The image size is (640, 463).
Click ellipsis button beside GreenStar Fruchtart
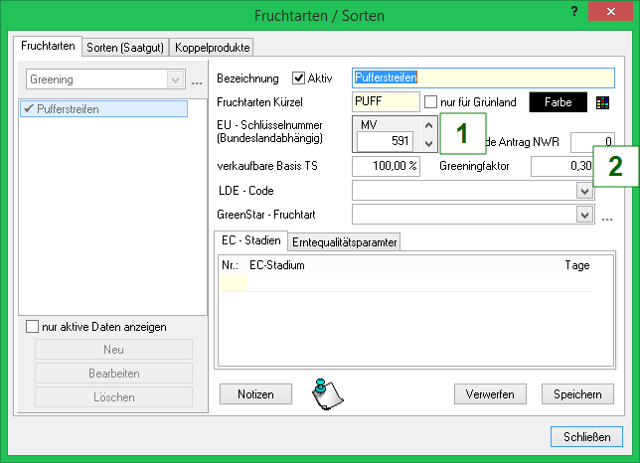606,214
